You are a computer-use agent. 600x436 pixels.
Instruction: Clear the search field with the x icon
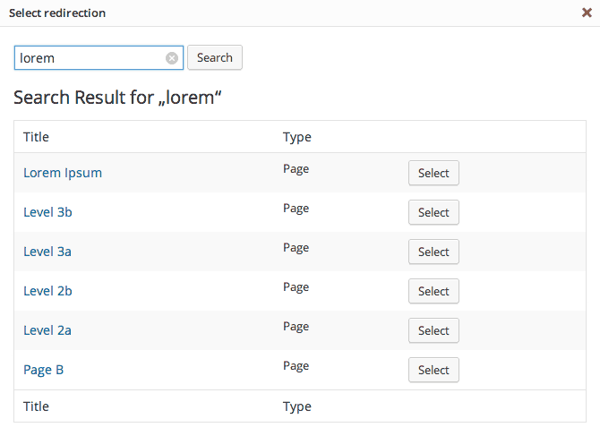[172, 58]
